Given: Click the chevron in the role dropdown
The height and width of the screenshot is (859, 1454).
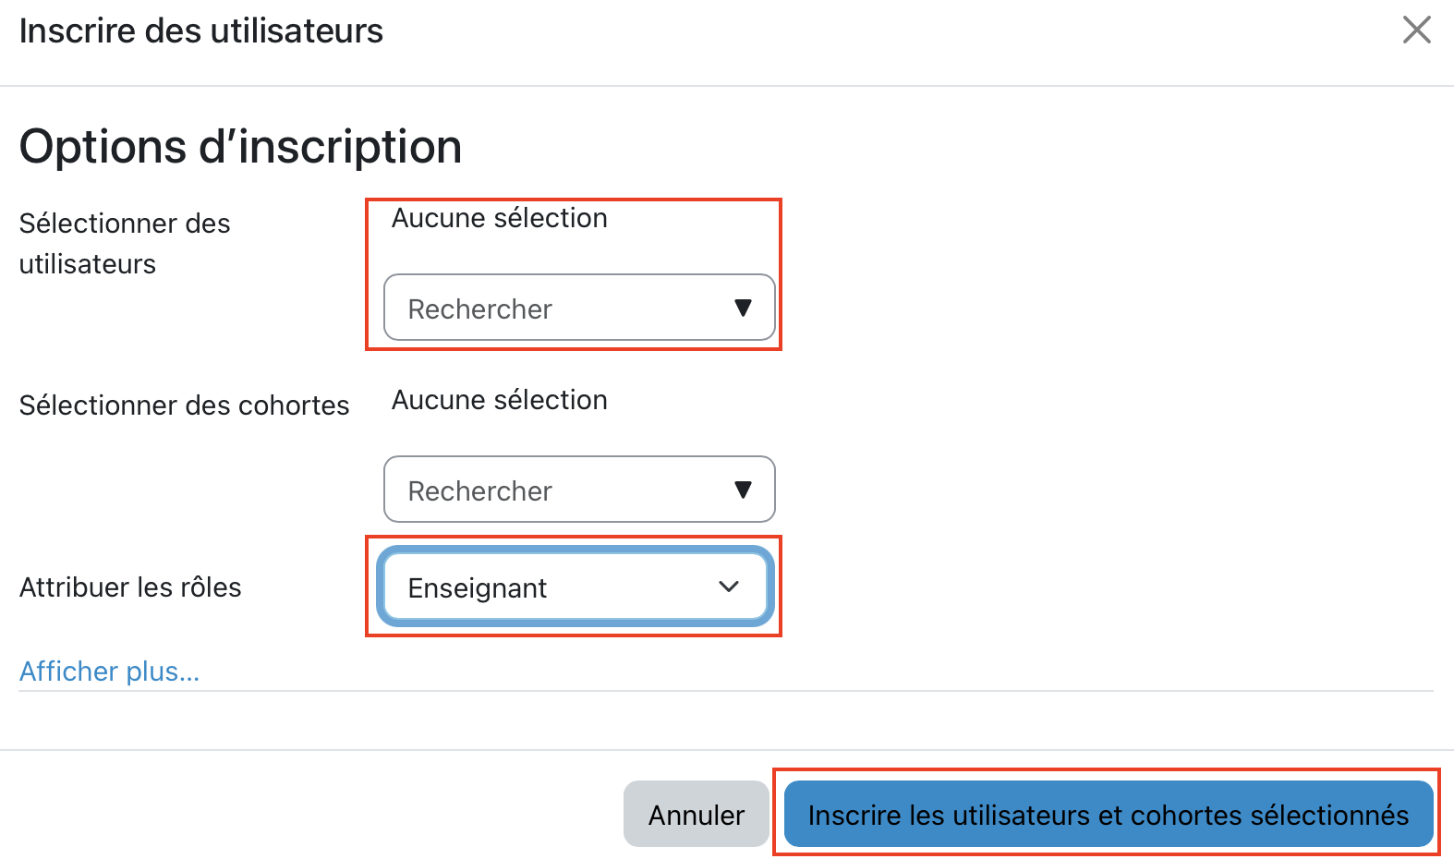Looking at the screenshot, I should click(x=729, y=587).
